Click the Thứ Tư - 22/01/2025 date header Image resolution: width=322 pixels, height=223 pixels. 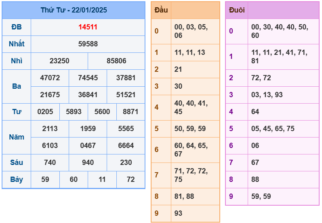[74, 10]
